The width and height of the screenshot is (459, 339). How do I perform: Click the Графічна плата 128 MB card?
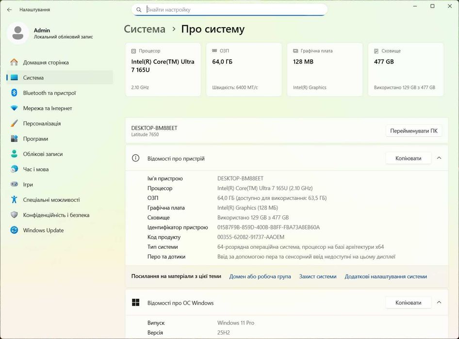pos(325,69)
